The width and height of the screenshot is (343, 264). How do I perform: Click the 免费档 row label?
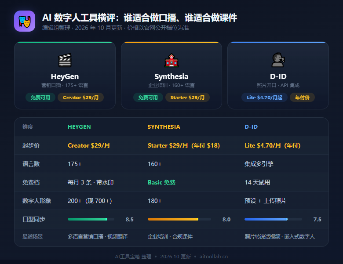click(x=31, y=182)
